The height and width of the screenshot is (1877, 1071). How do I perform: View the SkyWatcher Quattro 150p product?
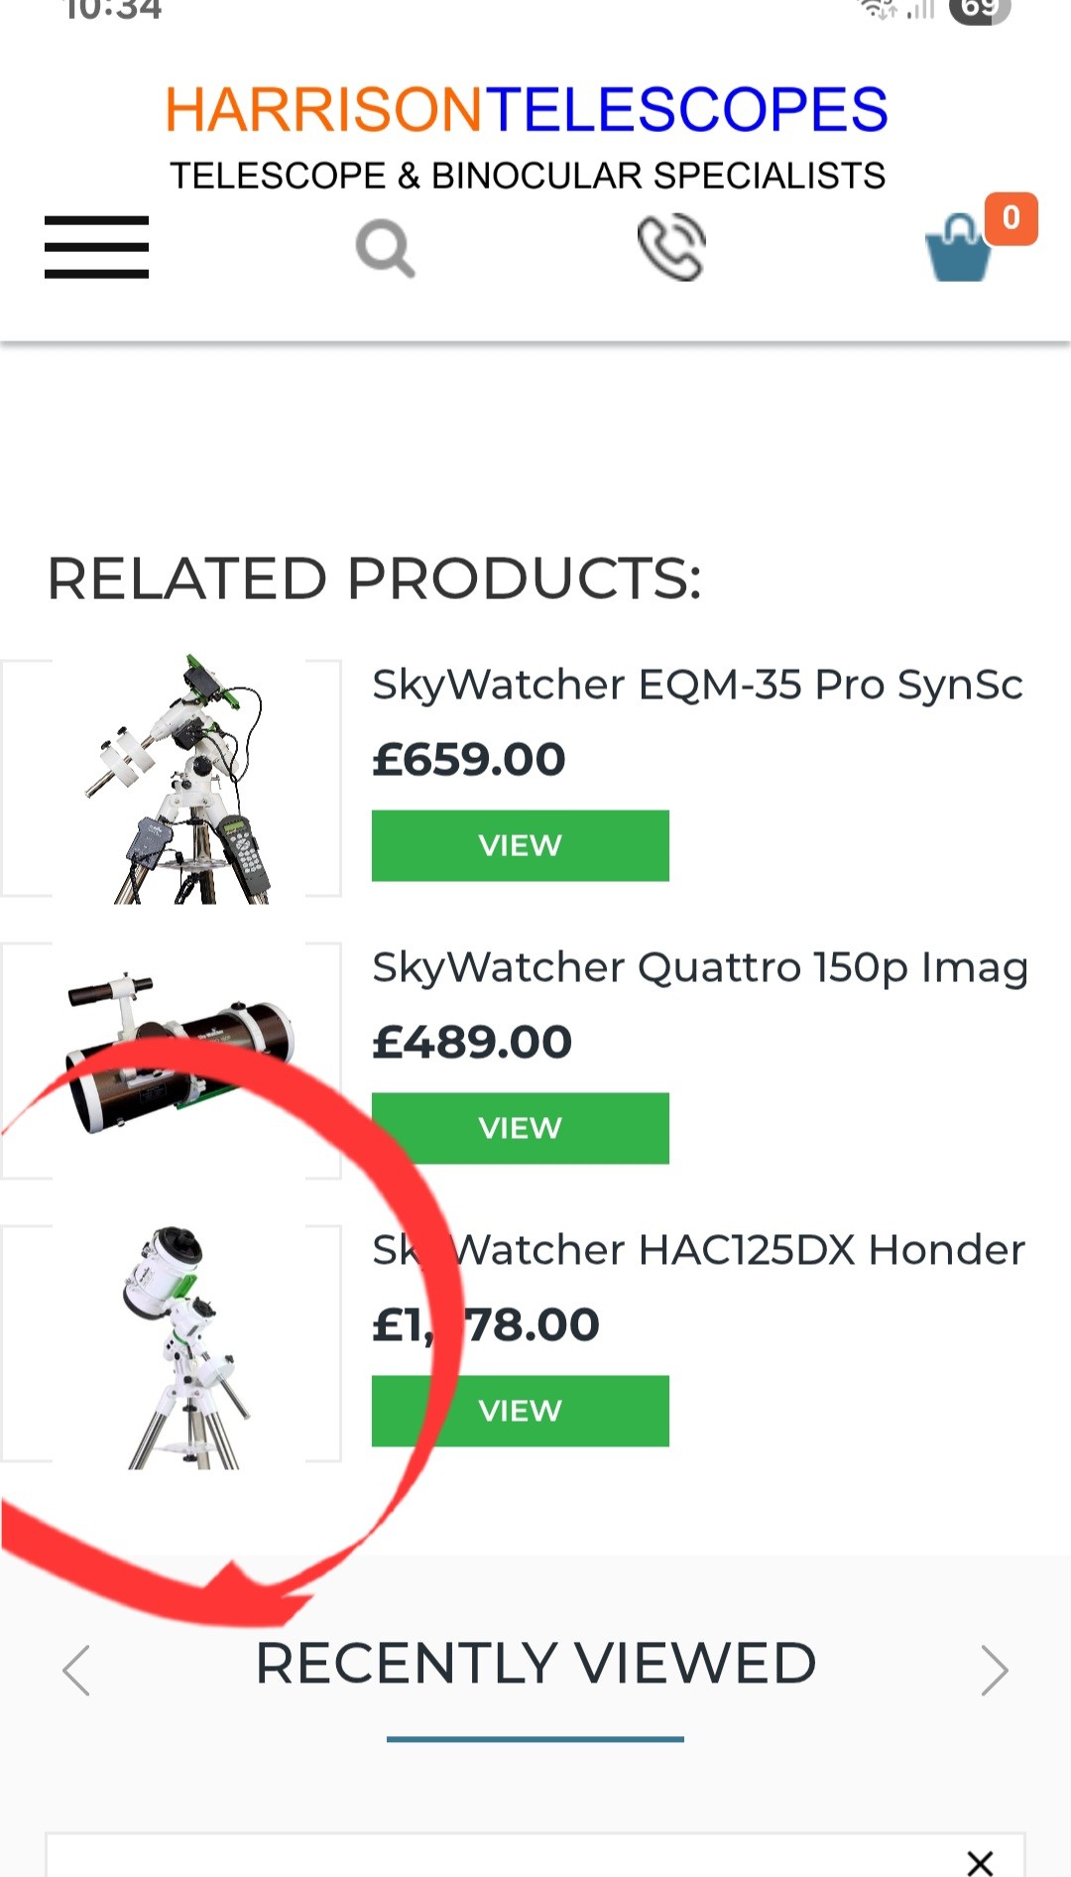[x=521, y=1128]
